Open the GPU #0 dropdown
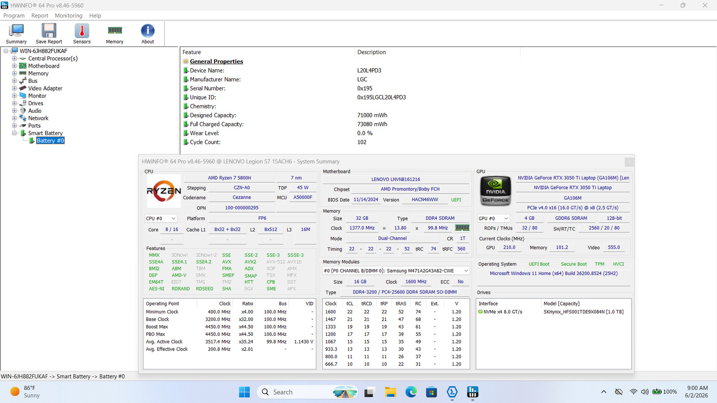Viewport: 717px width, 403px height. [493, 219]
